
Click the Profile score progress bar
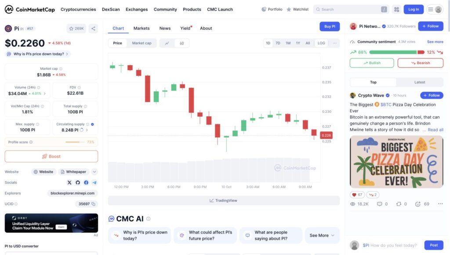pos(75,142)
